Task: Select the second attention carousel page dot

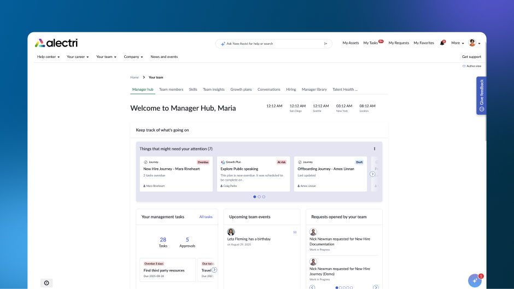Action: tap(259, 197)
